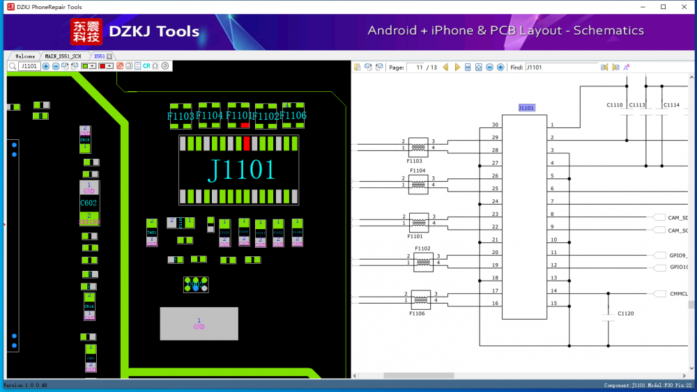Fit whole schematic page in view
This screenshot has height=392, width=697.
click(479, 68)
